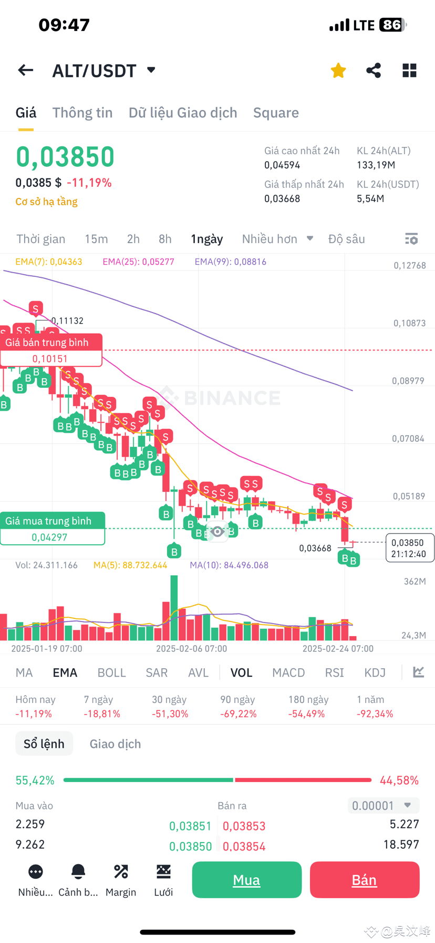
Task: Open chart settings icon beside Độ sâu
Action: [x=411, y=239]
